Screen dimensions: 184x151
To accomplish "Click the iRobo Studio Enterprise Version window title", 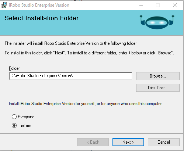I will pos(39,5).
